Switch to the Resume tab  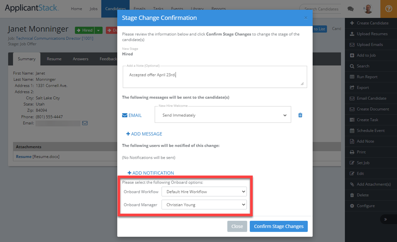[54, 59]
